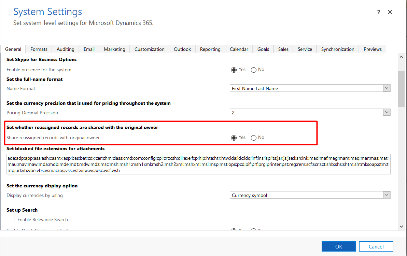Close the System Settings dialog
Viewport: 407px width, 256px height.
tap(390, 12)
